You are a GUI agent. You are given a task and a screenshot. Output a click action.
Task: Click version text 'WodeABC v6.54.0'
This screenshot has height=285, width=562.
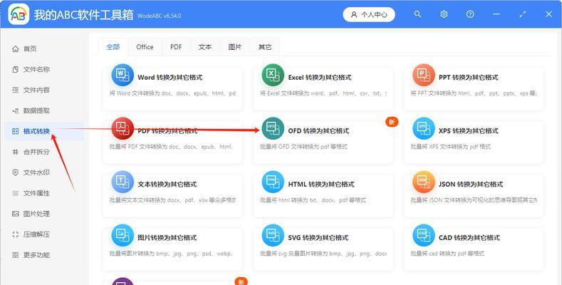click(159, 16)
